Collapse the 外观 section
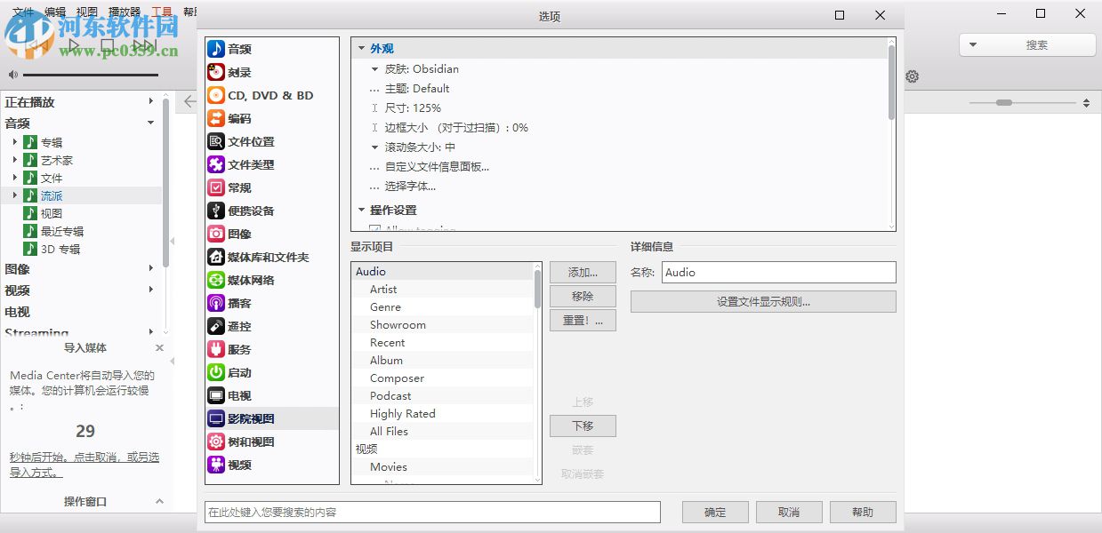1102x533 pixels. [363, 48]
